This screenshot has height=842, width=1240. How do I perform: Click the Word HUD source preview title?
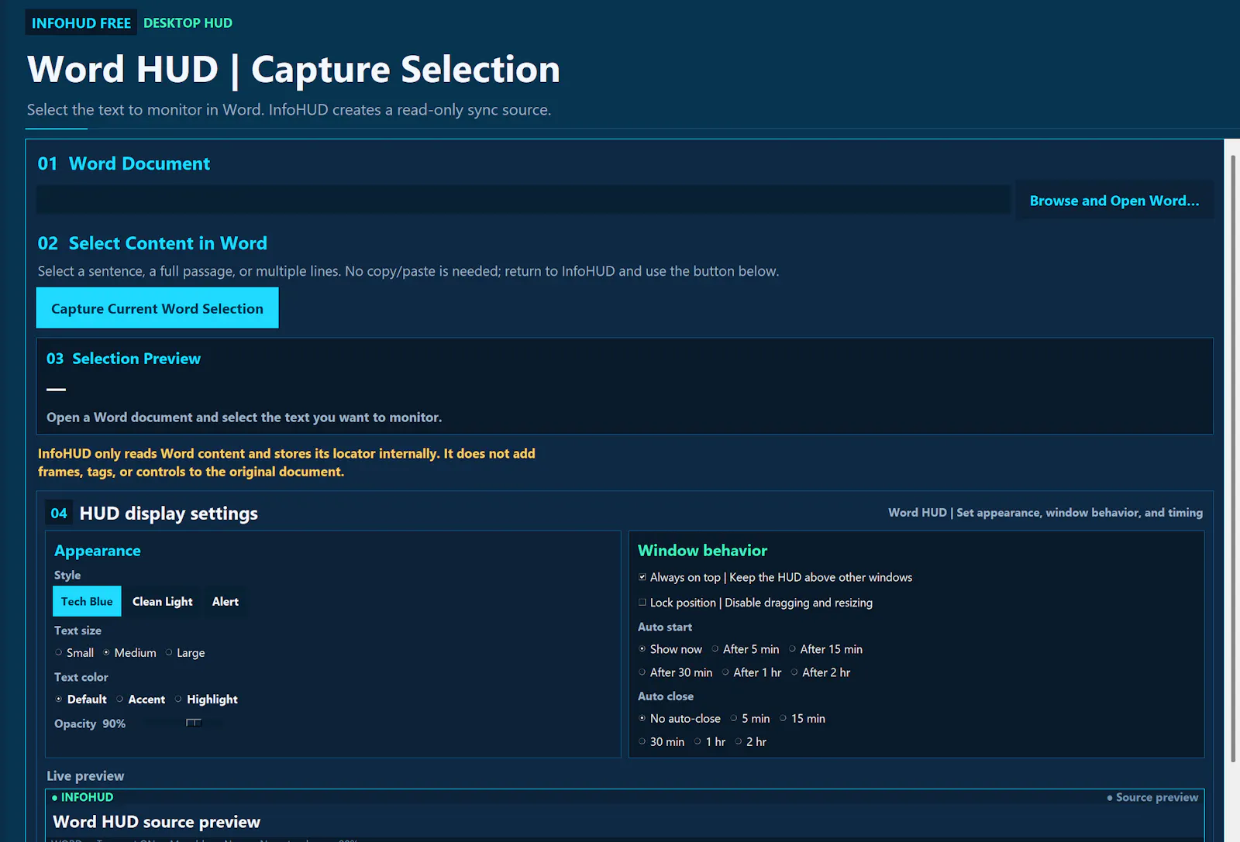click(x=157, y=822)
